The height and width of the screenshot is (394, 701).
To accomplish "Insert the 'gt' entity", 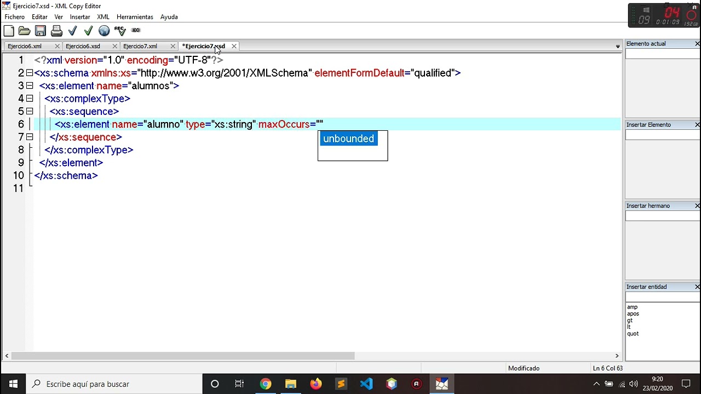I will pyautogui.click(x=630, y=320).
